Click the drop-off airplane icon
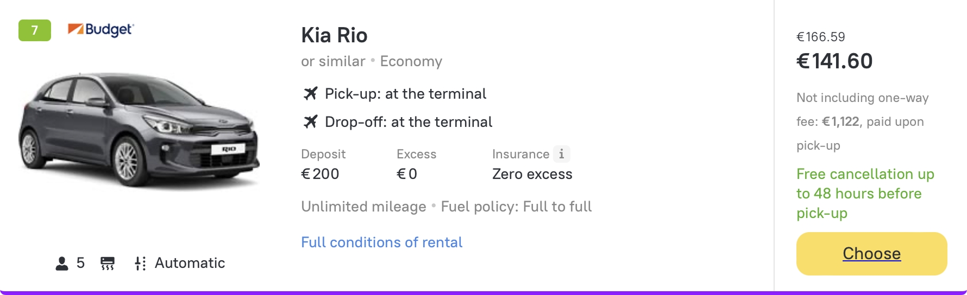The width and height of the screenshot is (967, 295). [x=310, y=122]
